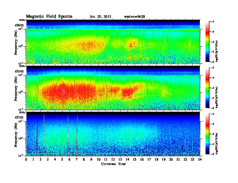
Task: Click hour 22 on time axis
Action: click(x=185, y=160)
